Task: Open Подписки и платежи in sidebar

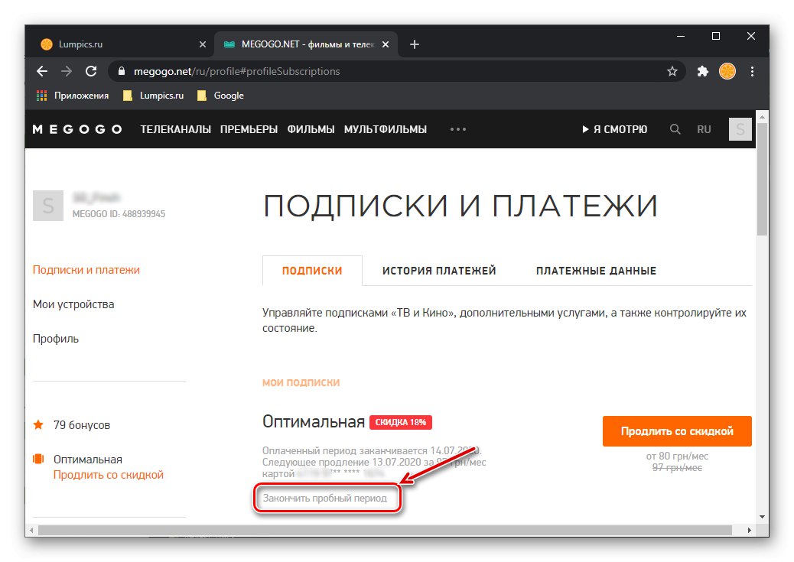Action: pos(86,270)
